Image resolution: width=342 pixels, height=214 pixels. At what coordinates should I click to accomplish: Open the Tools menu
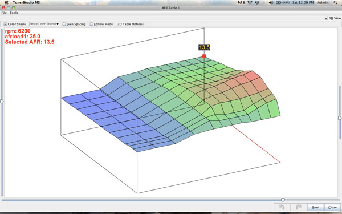[x=14, y=13]
